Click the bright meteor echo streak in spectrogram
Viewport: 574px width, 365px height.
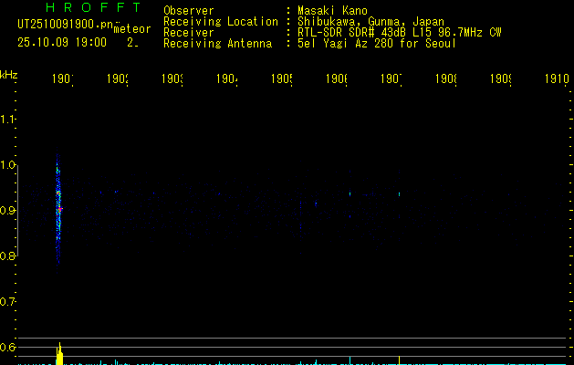58,211
